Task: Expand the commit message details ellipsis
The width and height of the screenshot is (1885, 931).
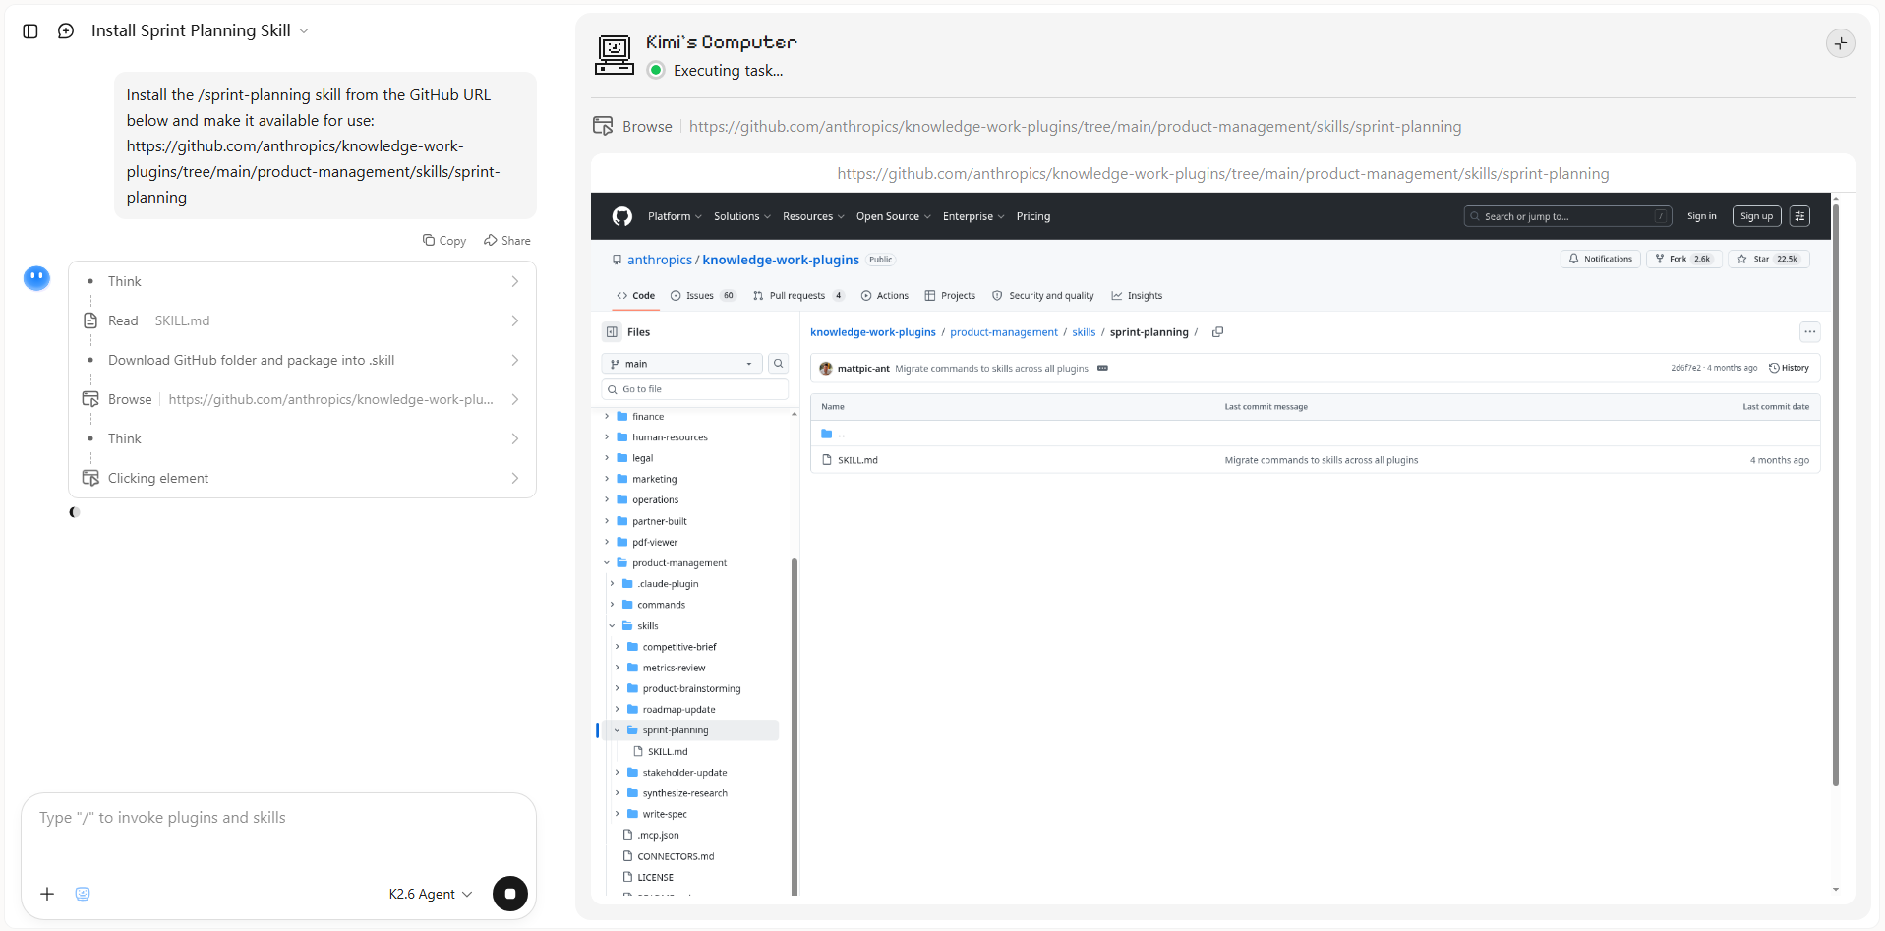Action: pyautogui.click(x=1102, y=369)
